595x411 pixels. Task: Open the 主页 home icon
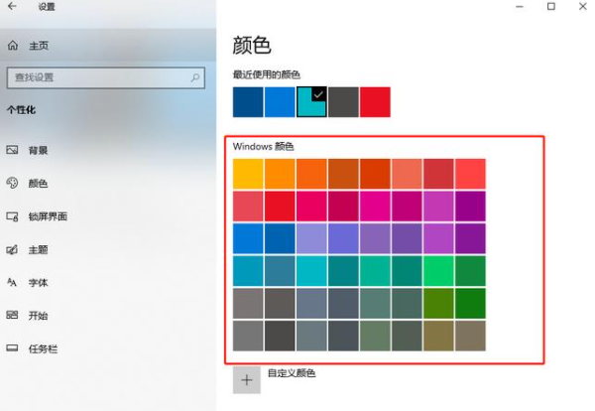tap(13, 46)
